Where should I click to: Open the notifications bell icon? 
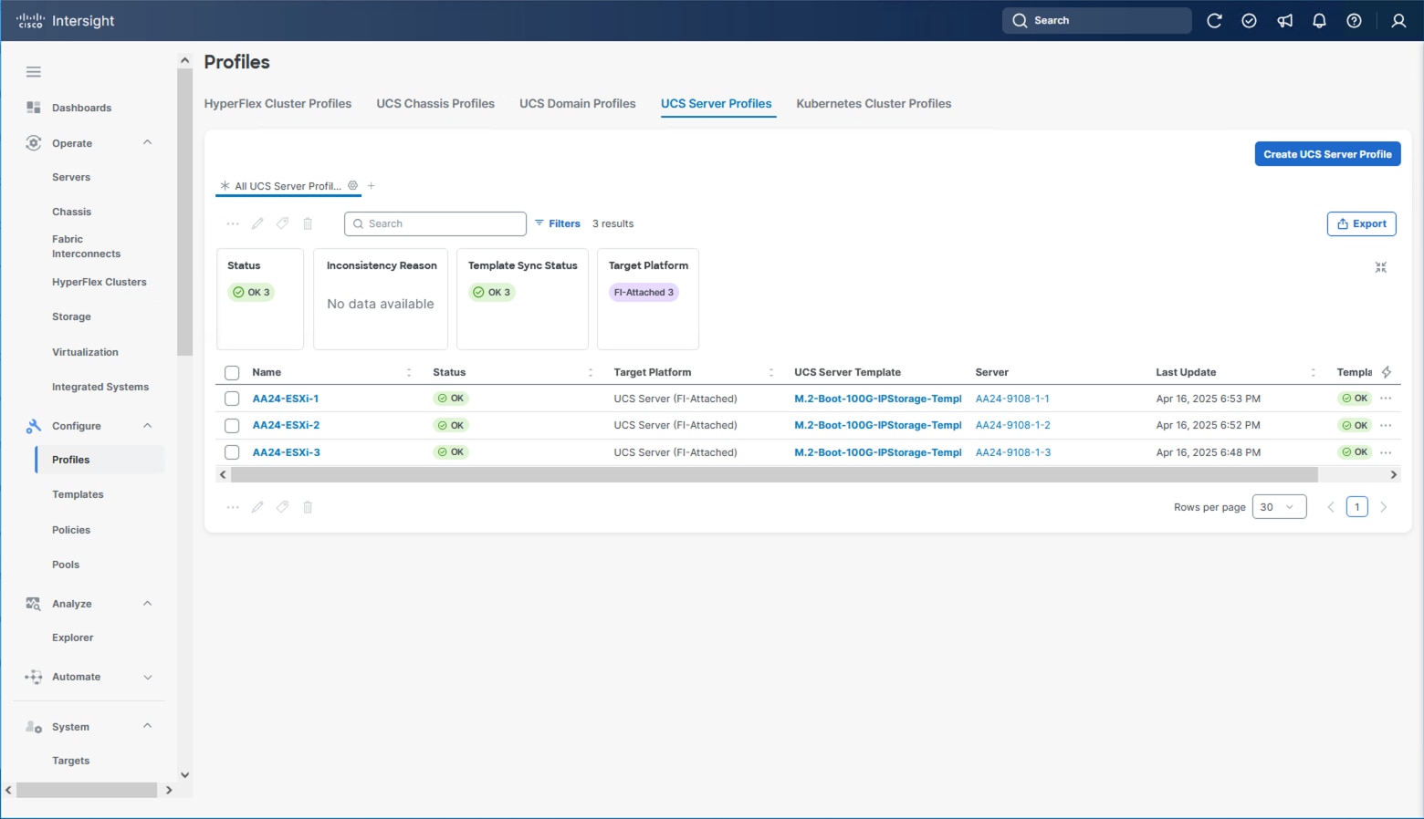pyautogui.click(x=1319, y=21)
